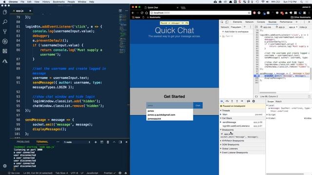Open the home page in Chrome

tap(146, 13)
